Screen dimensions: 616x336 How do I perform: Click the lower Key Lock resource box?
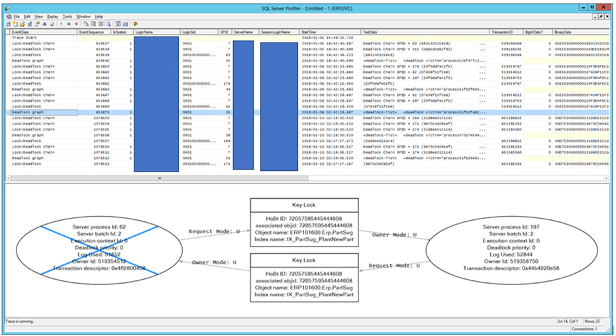coord(304,278)
